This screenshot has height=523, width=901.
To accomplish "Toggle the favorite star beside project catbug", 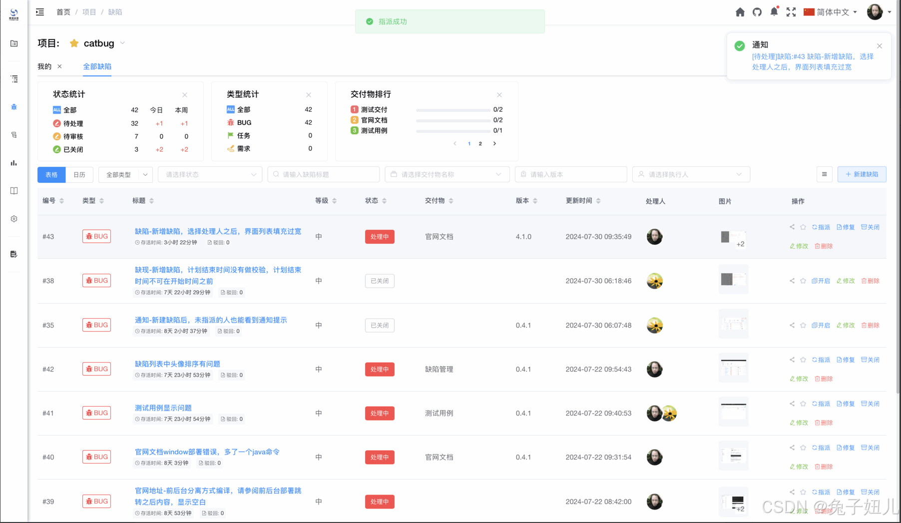I will [74, 43].
